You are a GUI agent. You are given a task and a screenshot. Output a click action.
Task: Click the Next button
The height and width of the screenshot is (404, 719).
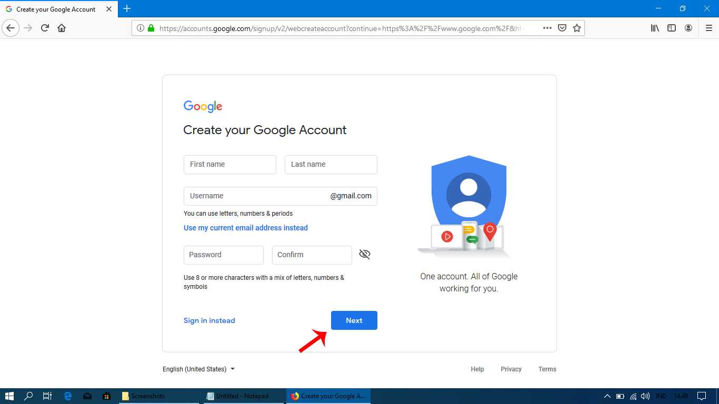click(x=354, y=320)
